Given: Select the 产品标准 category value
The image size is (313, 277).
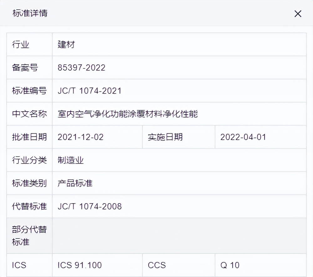Looking at the screenshot, I should point(75,183).
